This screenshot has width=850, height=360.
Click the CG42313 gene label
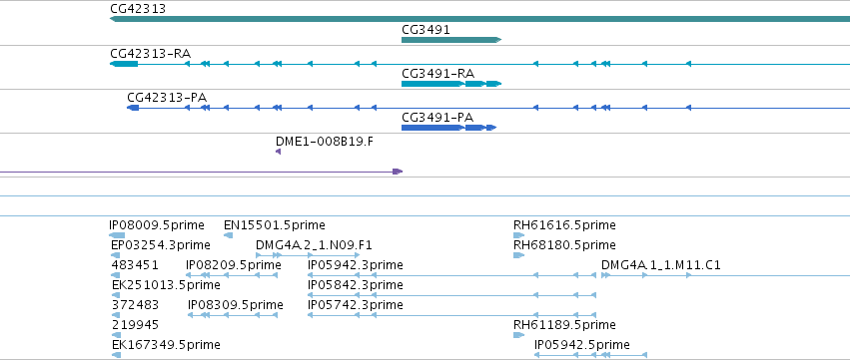(x=138, y=9)
